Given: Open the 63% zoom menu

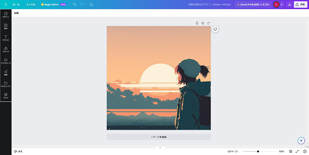Looking at the screenshot, I should click(x=282, y=152).
